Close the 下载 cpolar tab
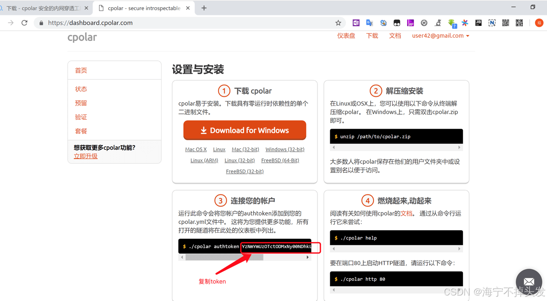 click(86, 8)
